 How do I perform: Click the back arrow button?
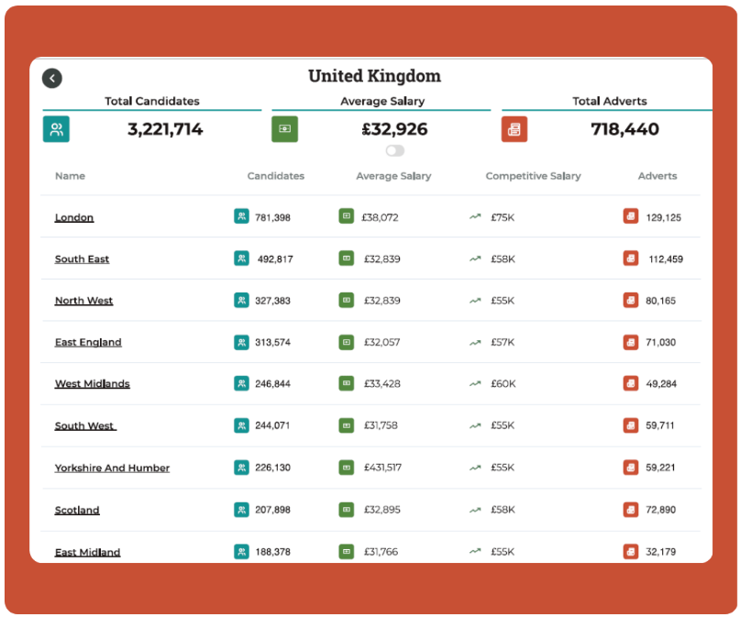point(52,79)
